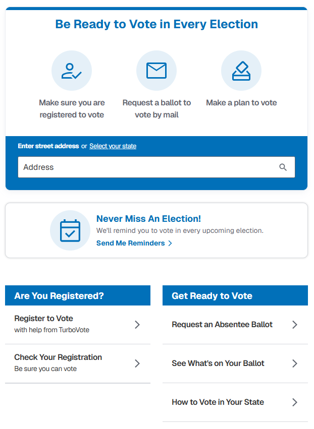
Task: Click the mail envelope ballot icon
Action: coord(156,71)
